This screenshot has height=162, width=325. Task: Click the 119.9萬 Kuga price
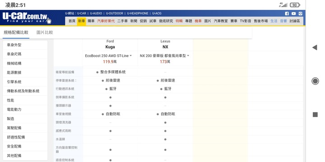[110, 62]
